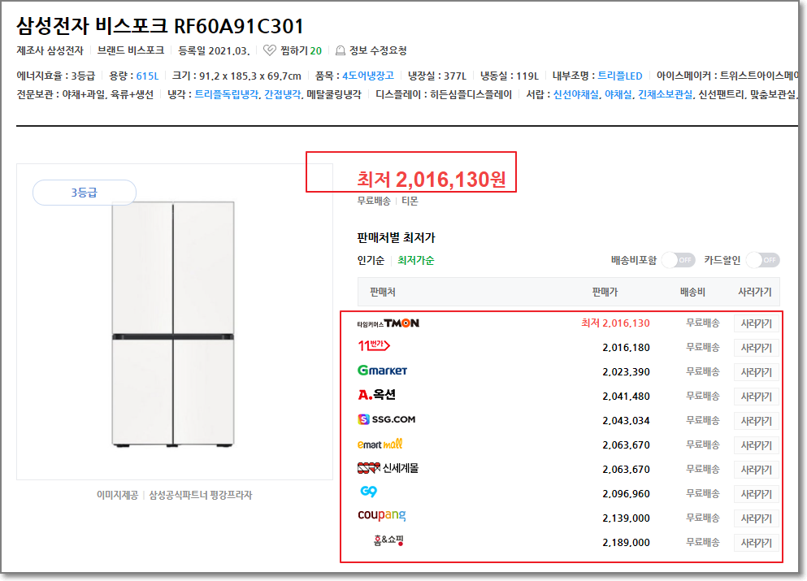The image size is (807, 581).
Task: Click 사러가기 for coupang row
Action: click(756, 518)
